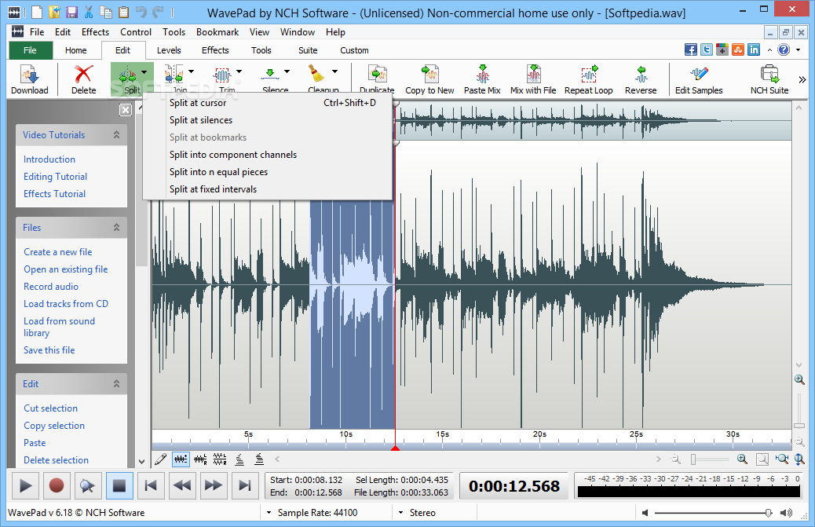Open the Edit Samples tool
The height and width of the screenshot is (527, 815).
pyautogui.click(x=699, y=75)
